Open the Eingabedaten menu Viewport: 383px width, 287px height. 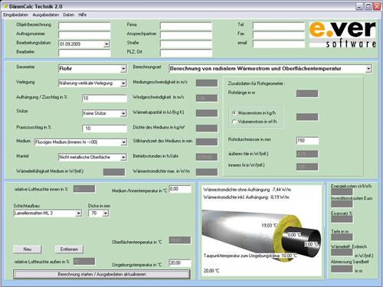(x=16, y=15)
